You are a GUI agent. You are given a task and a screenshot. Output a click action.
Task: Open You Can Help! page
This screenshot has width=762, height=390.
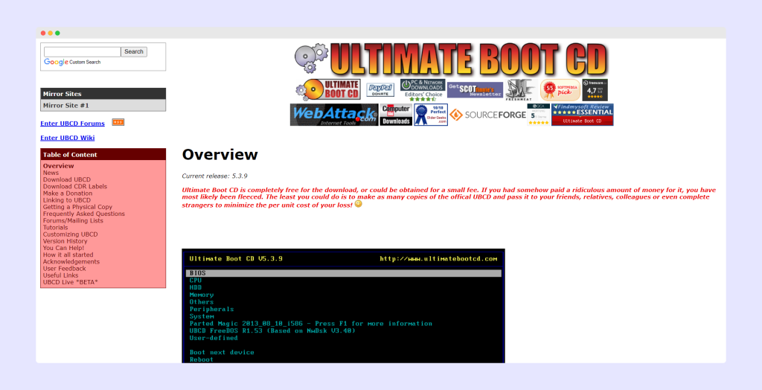(63, 248)
